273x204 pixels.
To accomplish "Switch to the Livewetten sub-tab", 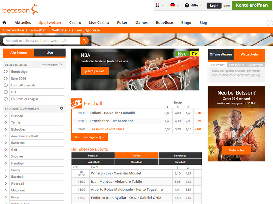I will (38, 30).
